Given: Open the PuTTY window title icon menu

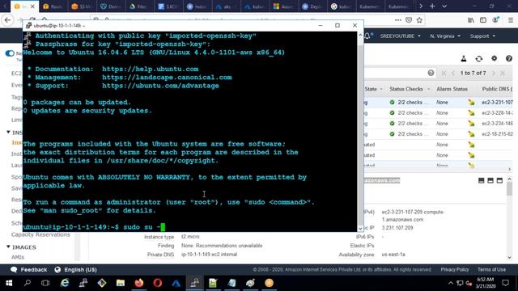Looking at the screenshot, I should tap(29, 25).
